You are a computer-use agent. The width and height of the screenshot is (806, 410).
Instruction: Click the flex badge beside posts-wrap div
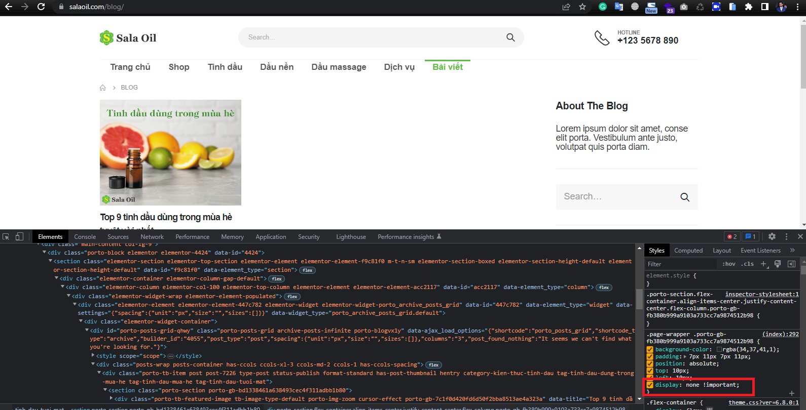(433, 365)
